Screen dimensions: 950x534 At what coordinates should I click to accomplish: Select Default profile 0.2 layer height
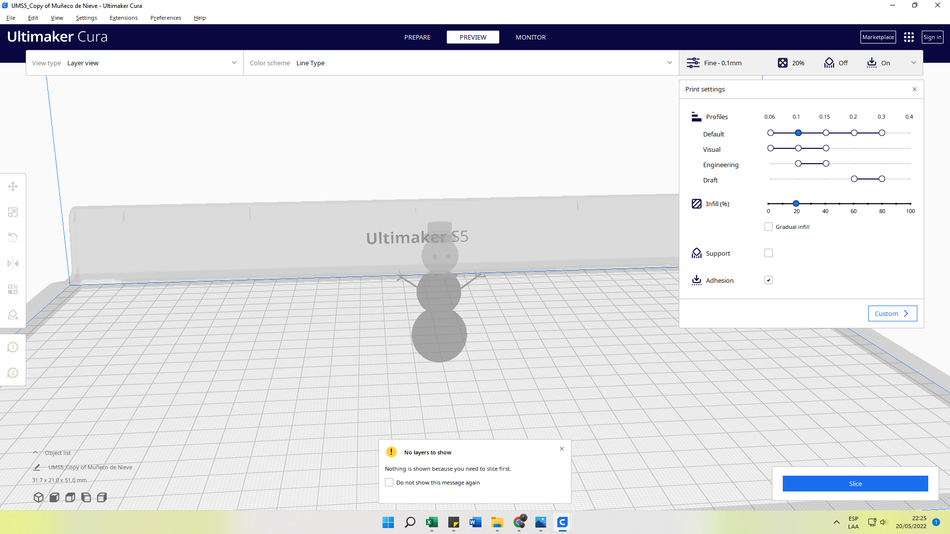854,133
